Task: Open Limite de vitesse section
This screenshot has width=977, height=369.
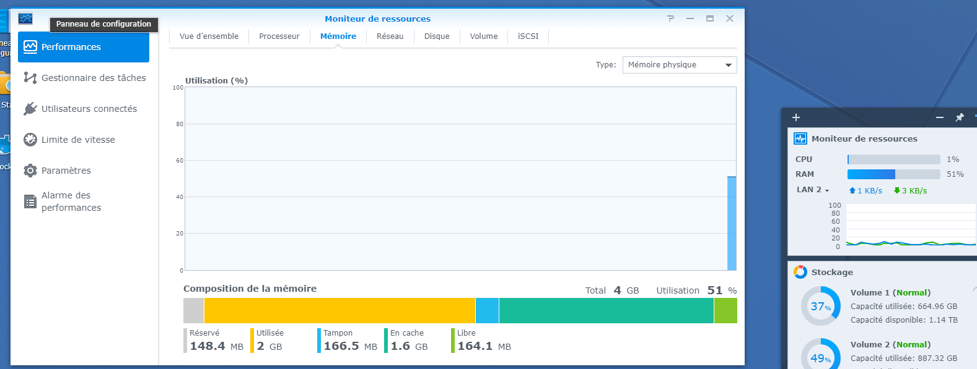Action: [x=78, y=140]
